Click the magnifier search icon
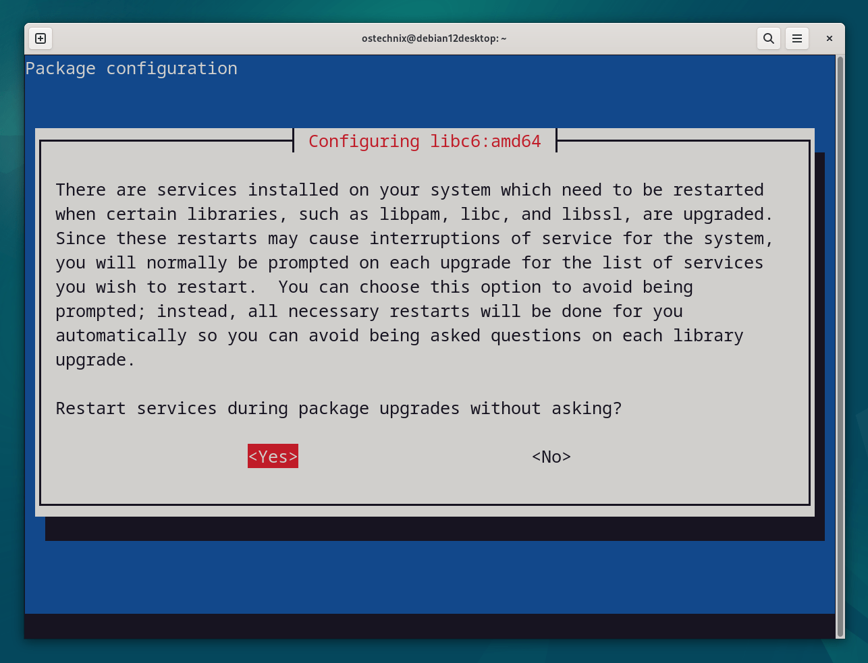 point(768,38)
